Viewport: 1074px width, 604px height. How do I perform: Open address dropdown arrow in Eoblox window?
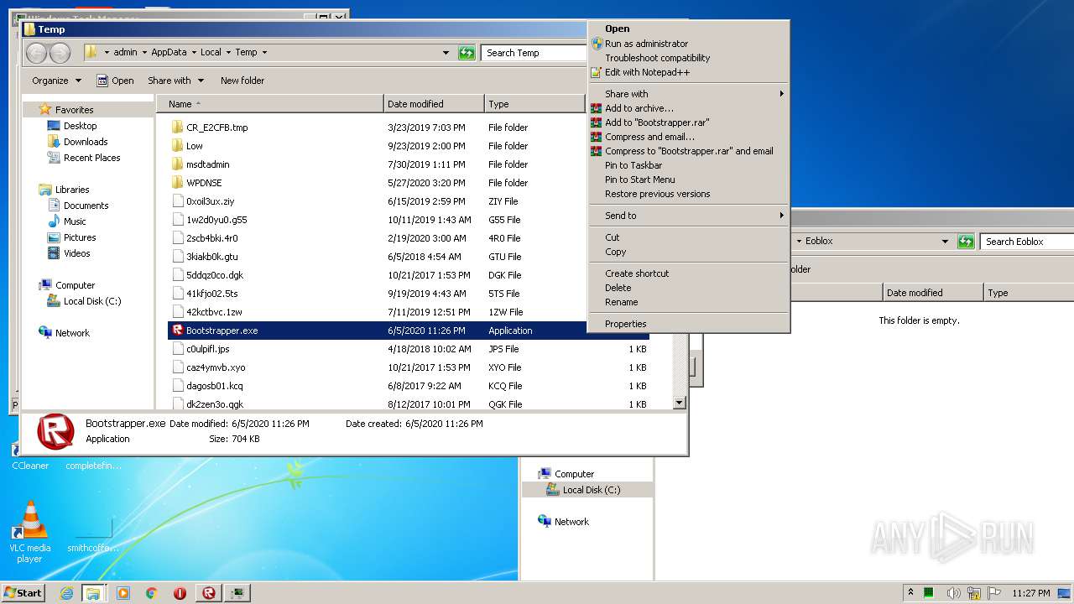coord(945,242)
